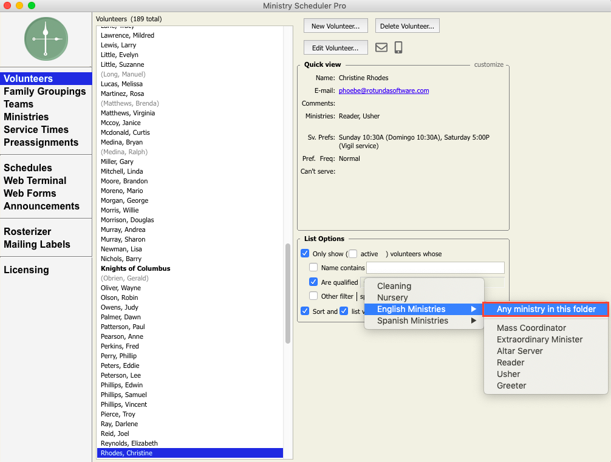Screen dimensions: 611x462
Task: Enable the Other filter checkbox
Action: [x=313, y=296]
